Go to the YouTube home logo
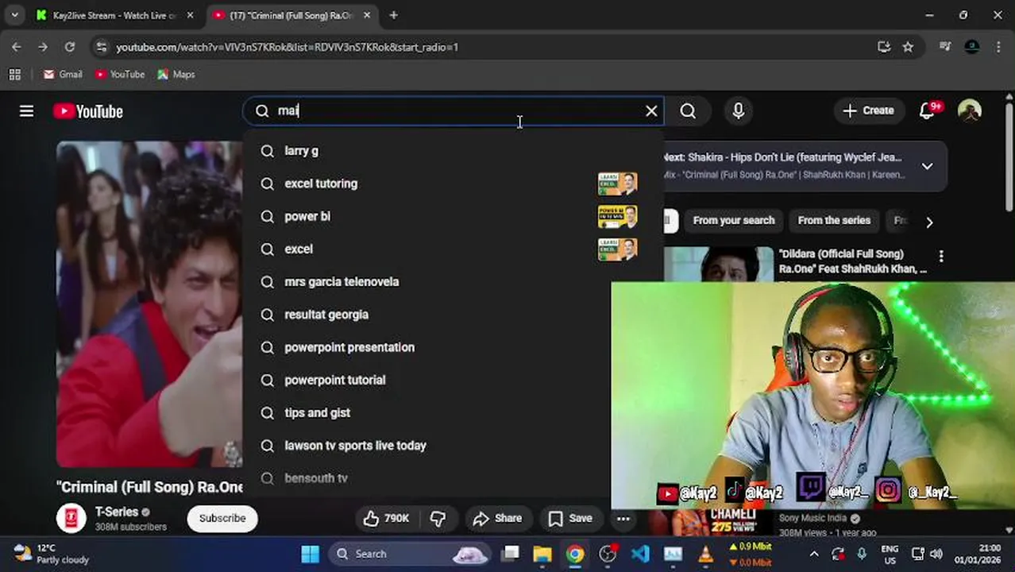The height and width of the screenshot is (572, 1015). click(88, 111)
